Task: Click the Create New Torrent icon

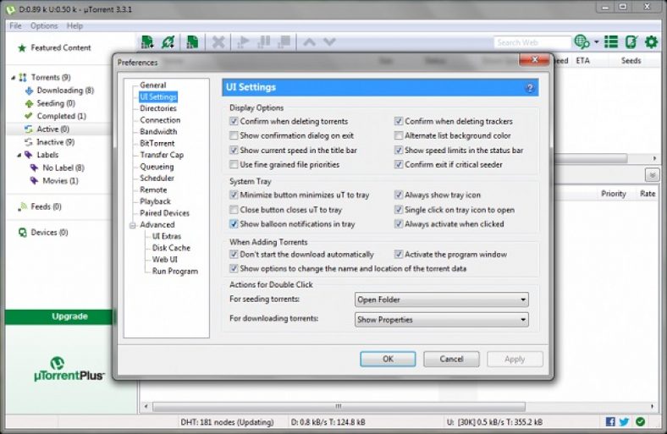Action: tap(192, 42)
